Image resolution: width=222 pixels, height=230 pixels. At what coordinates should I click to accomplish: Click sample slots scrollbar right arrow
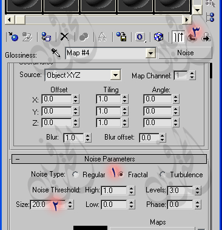click(x=187, y=20)
